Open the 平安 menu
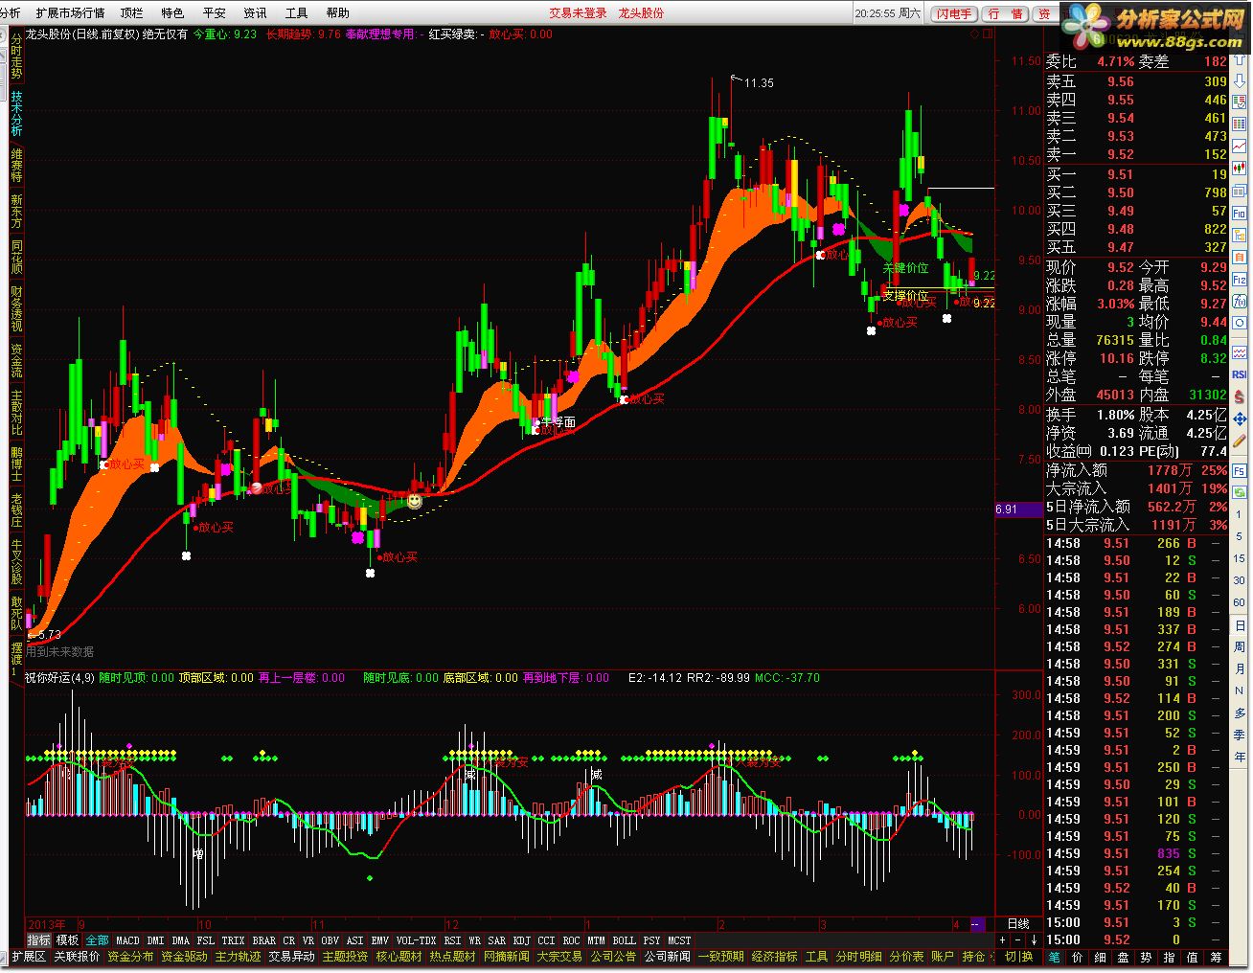This screenshot has width=1253, height=973. click(214, 12)
